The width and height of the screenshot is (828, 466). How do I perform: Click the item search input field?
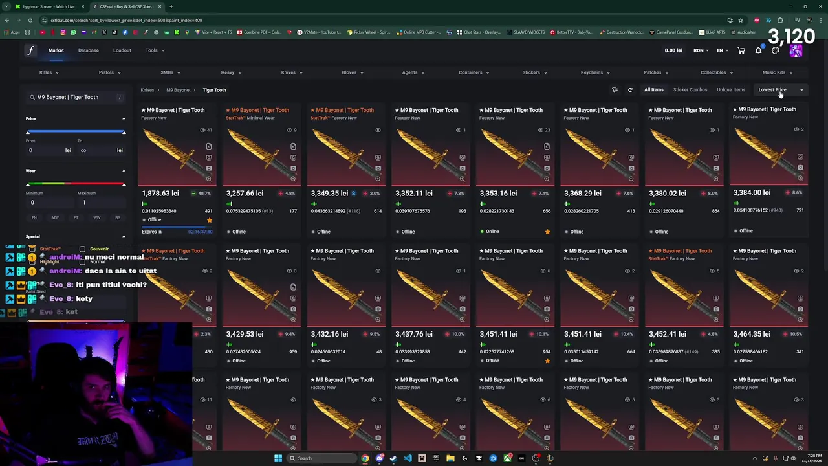(75, 97)
